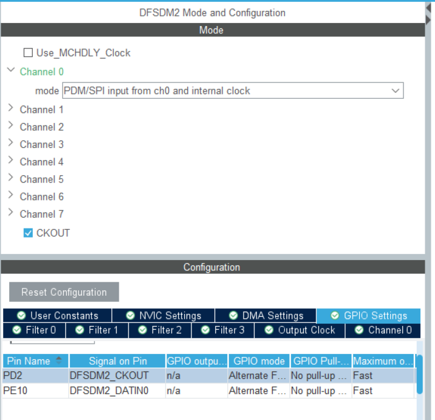435x420 pixels.
Task: Expand the Channel 4 section
Action: point(11,160)
